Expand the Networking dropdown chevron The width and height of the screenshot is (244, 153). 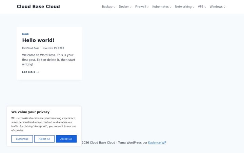point(194,7)
